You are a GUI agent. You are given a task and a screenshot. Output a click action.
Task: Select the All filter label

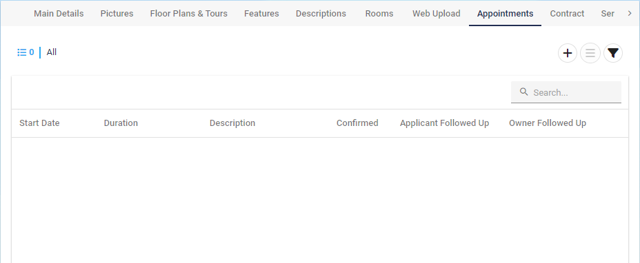pos(52,52)
